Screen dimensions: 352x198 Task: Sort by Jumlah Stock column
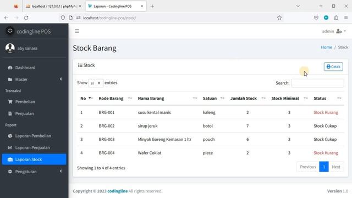[248, 98]
